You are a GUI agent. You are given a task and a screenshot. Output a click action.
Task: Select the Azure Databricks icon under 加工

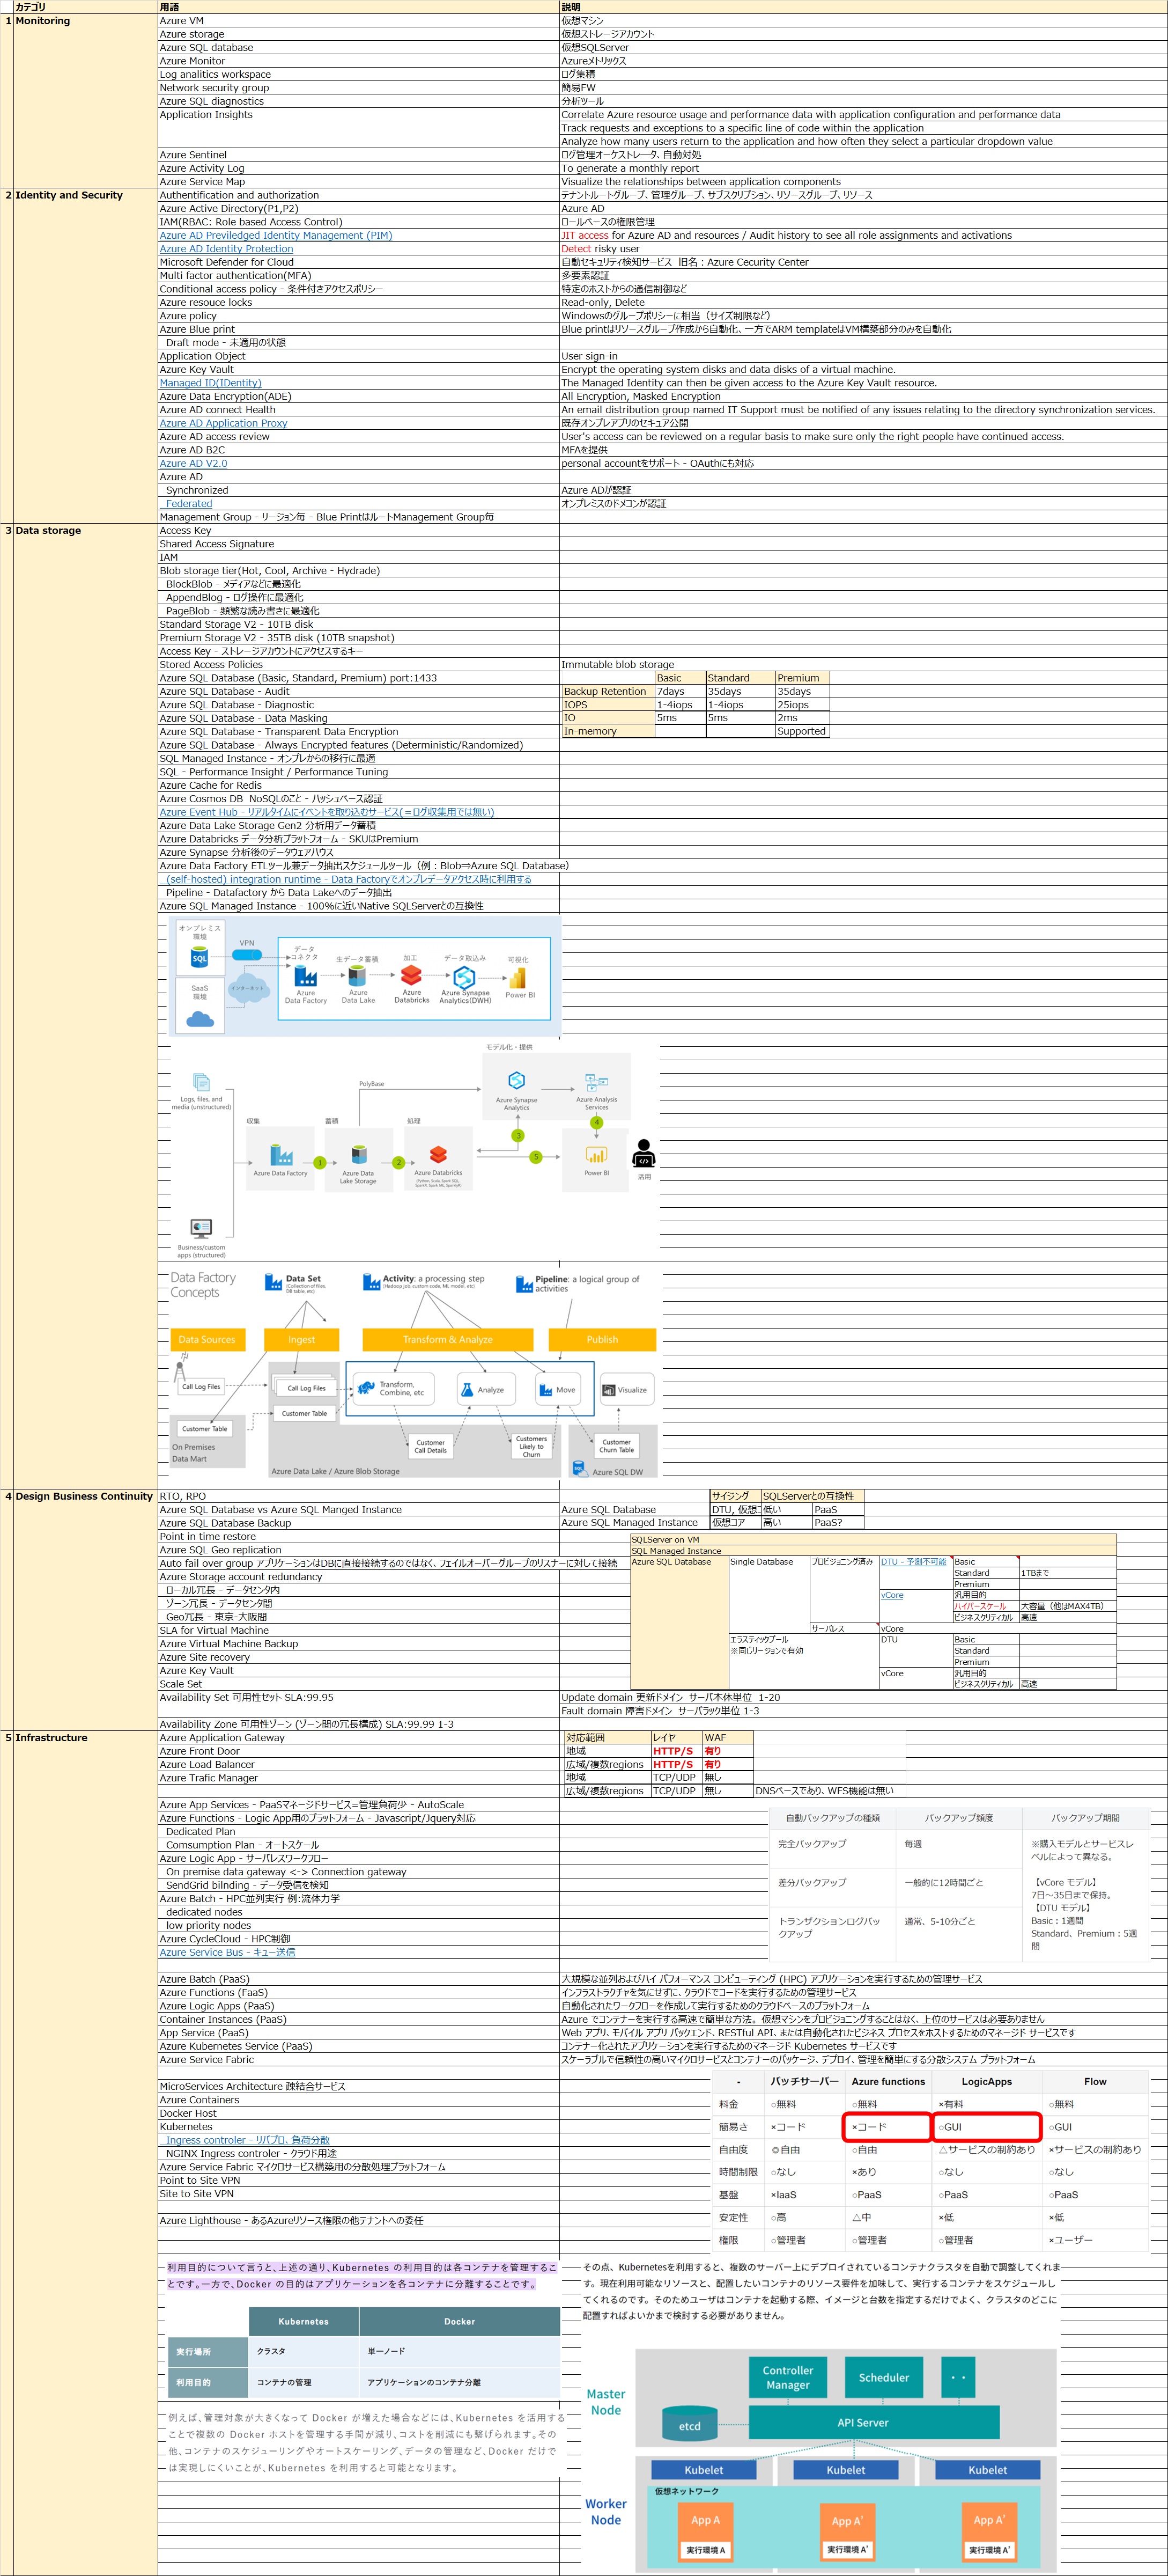tap(411, 976)
